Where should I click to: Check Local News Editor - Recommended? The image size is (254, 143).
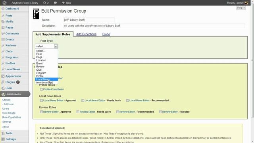(x=127, y=100)
